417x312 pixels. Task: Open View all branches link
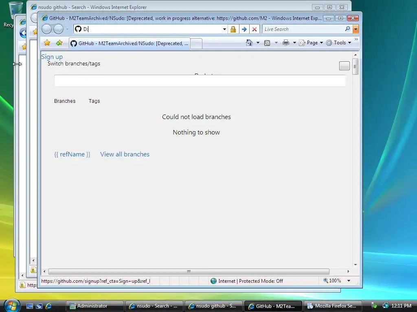[x=125, y=154]
